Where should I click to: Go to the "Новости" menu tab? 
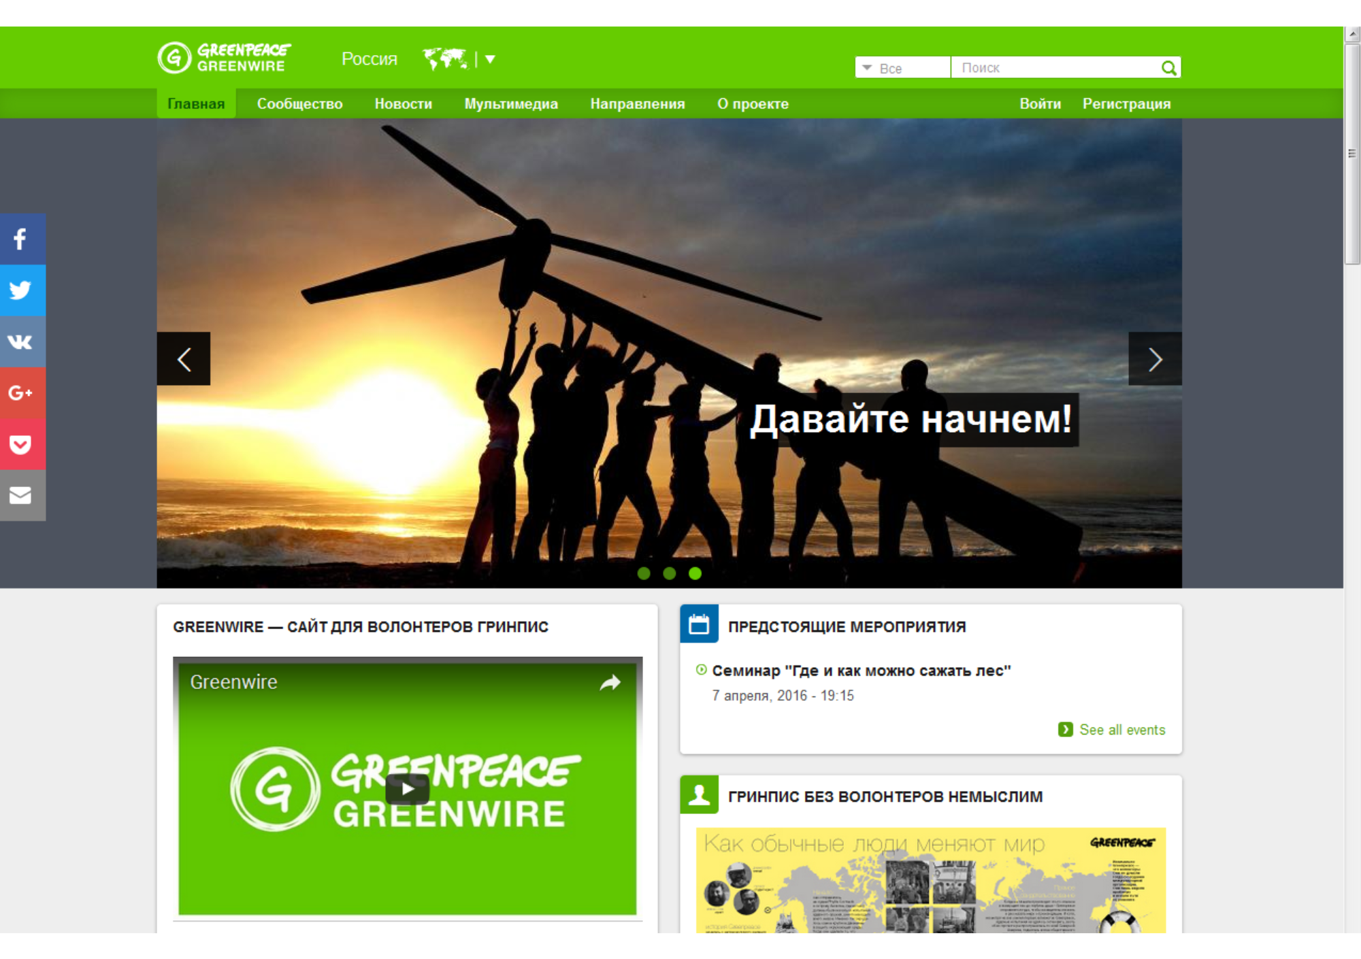point(403,104)
